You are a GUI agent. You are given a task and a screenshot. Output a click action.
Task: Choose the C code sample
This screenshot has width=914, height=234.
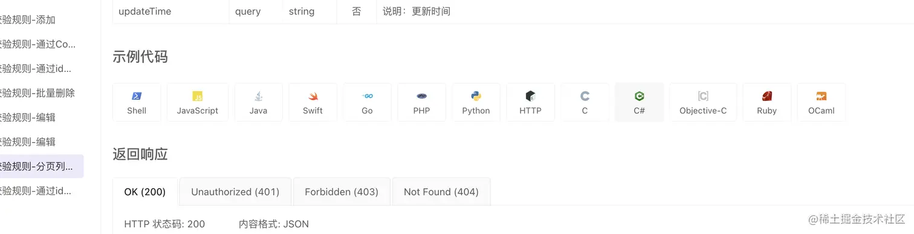click(x=585, y=102)
